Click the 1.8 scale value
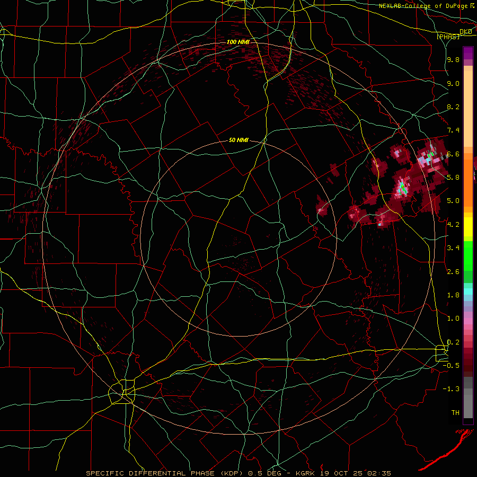 (x=453, y=295)
